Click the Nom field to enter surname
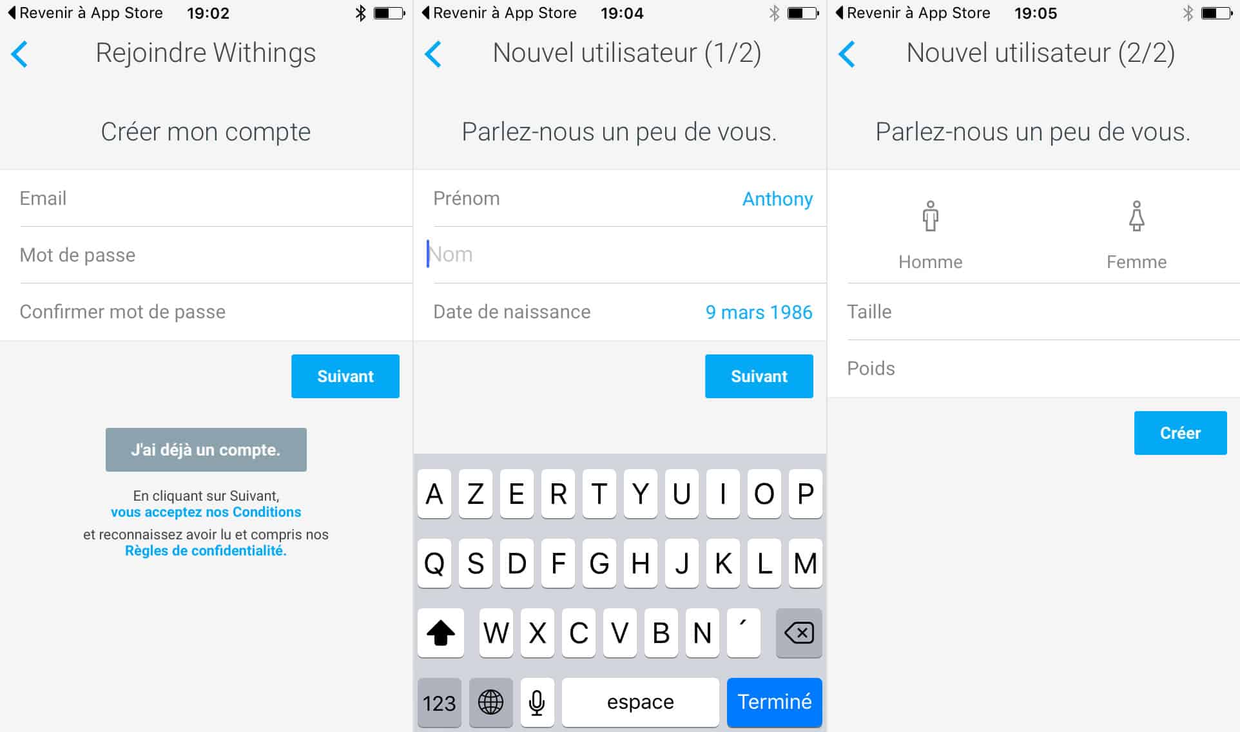The image size is (1240, 732). point(619,255)
